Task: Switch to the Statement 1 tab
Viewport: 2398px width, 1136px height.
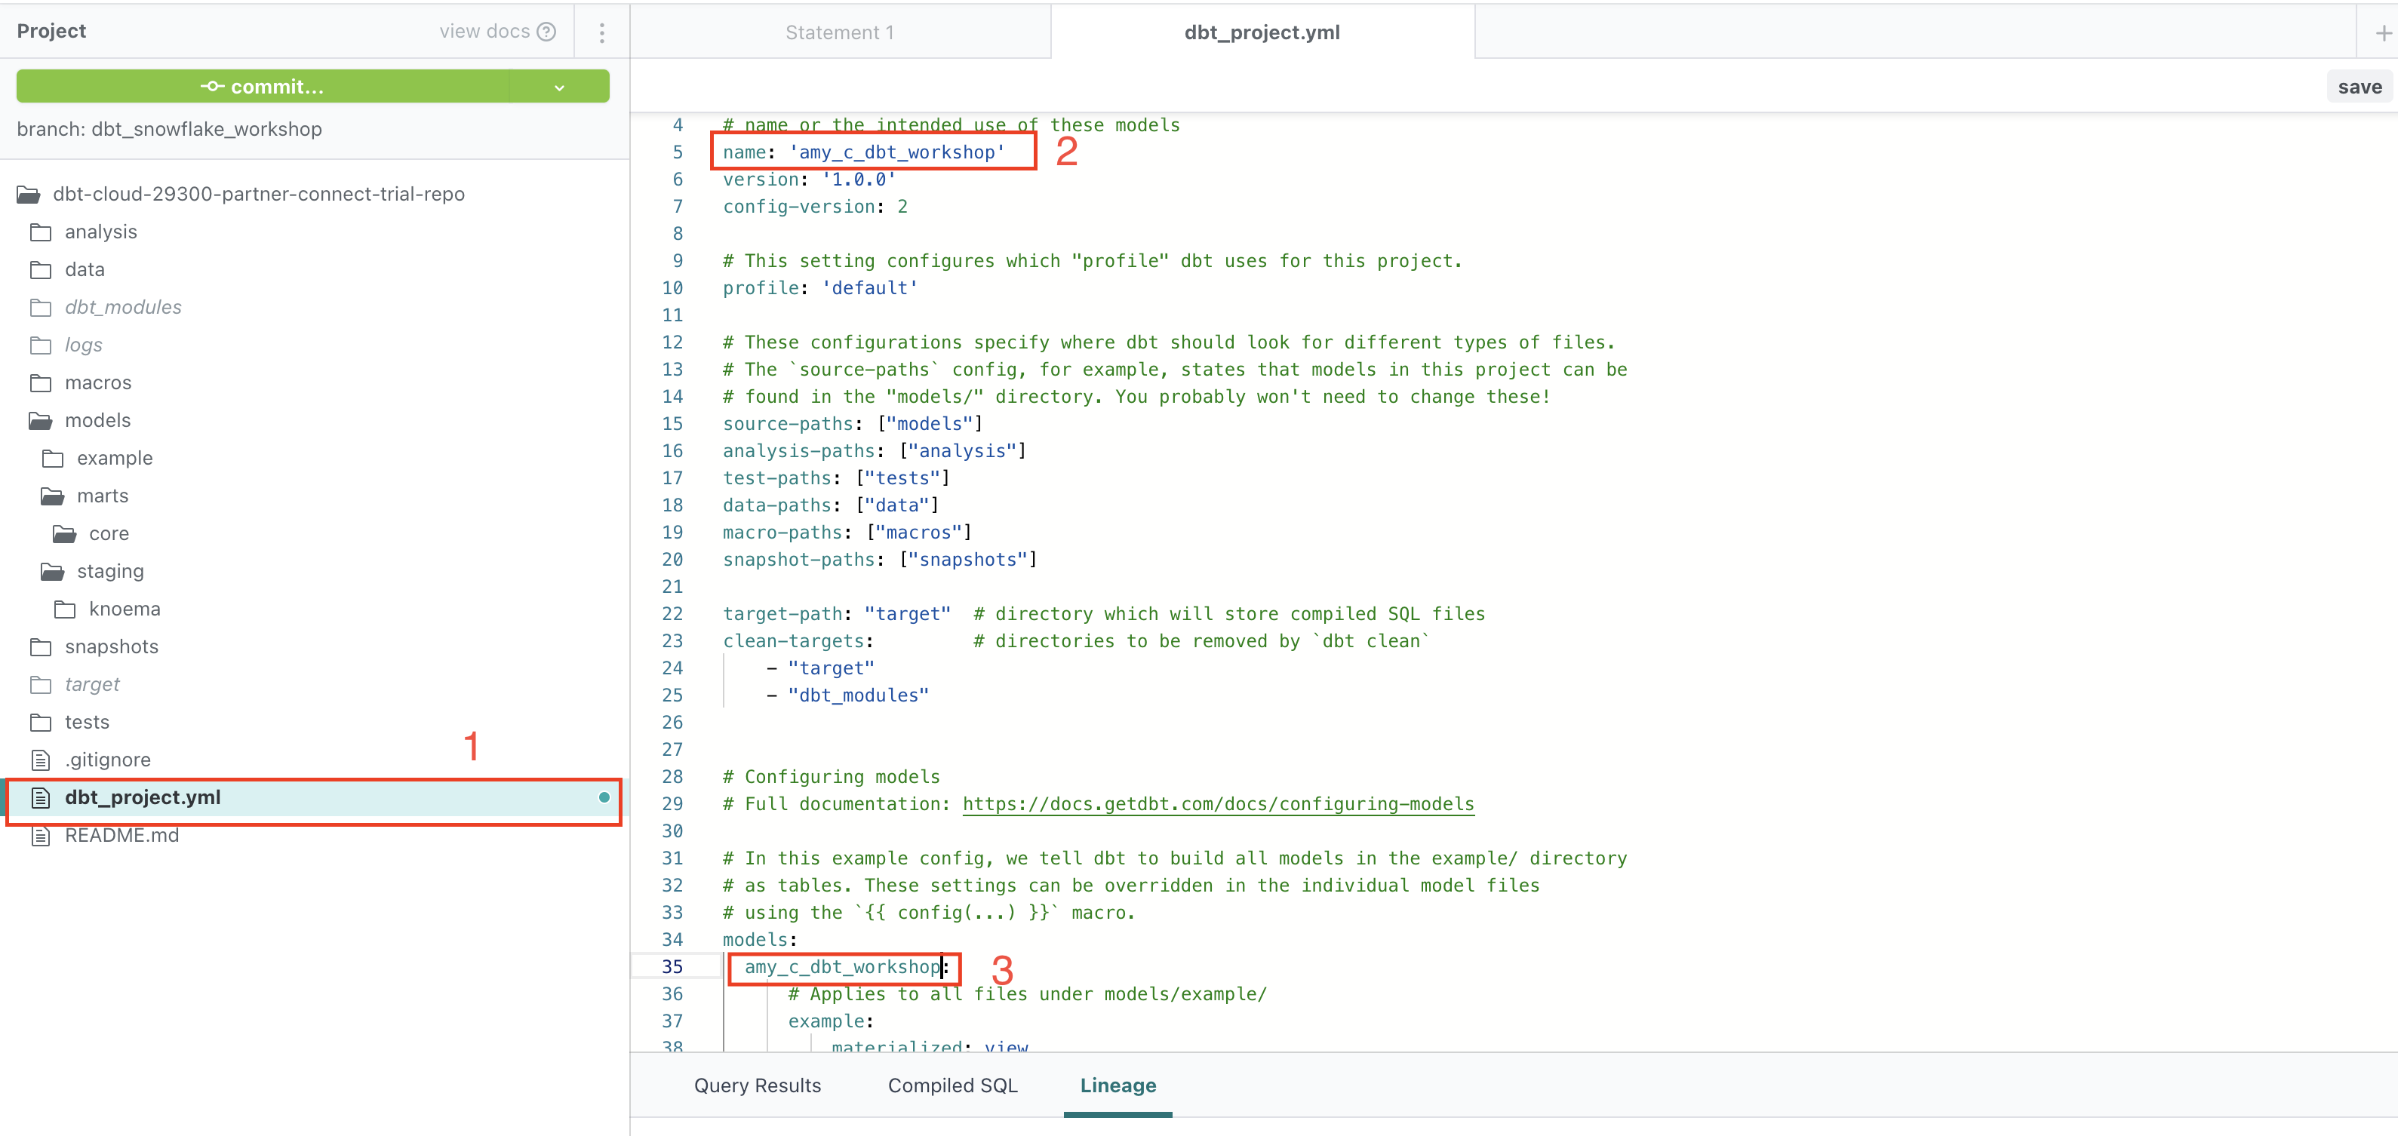Action: click(x=839, y=32)
